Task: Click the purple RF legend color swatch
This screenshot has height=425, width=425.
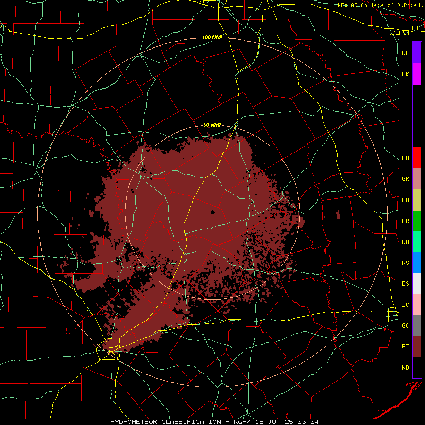Action: click(417, 53)
